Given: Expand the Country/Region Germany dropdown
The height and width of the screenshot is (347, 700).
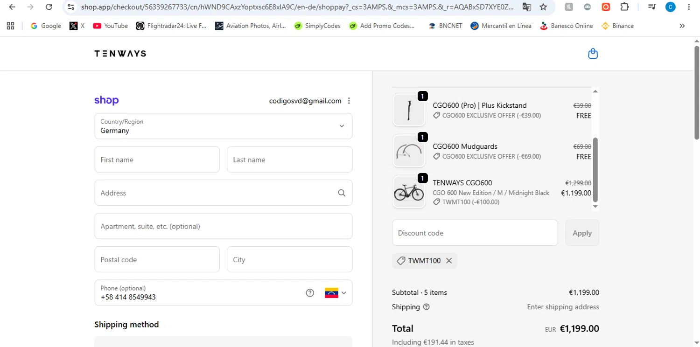Looking at the screenshot, I should coord(224,126).
